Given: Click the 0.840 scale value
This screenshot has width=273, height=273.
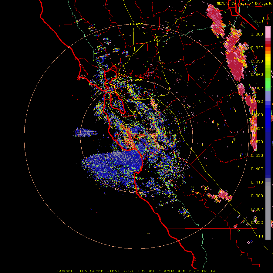Looking at the screenshot, I should pyautogui.click(x=257, y=75).
